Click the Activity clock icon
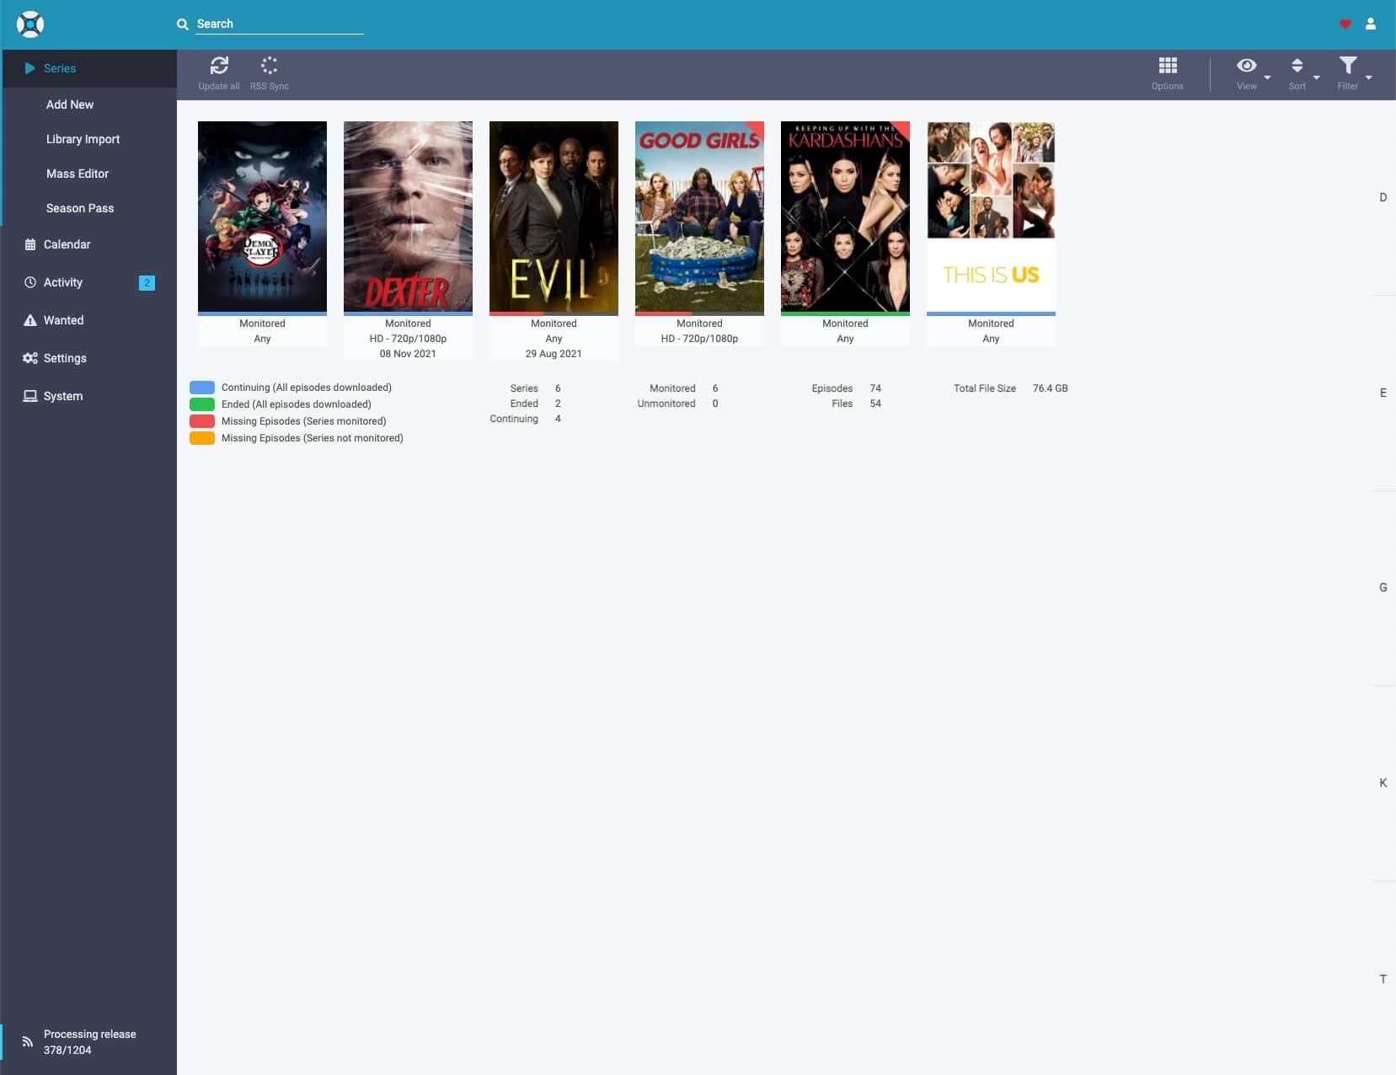Viewport: 1396px width, 1075px height. click(30, 282)
